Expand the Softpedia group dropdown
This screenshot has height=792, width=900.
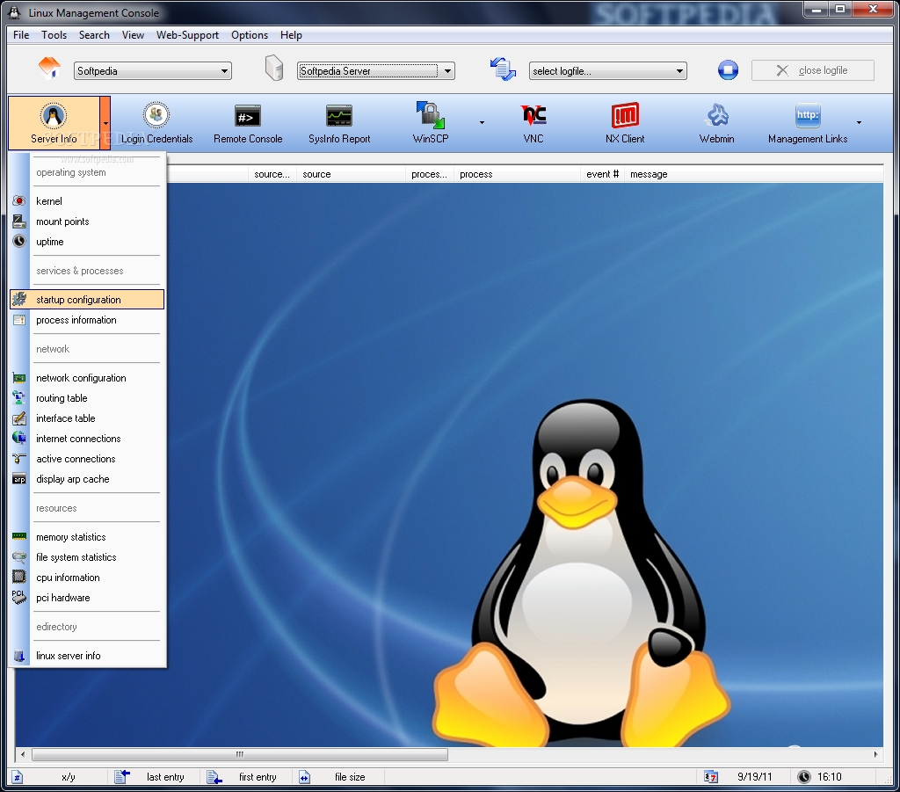pyautogui.click(x=224, y=71)
